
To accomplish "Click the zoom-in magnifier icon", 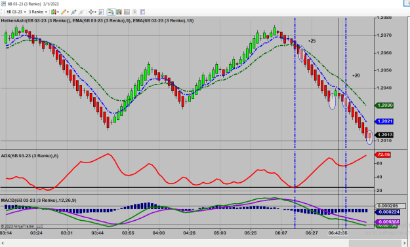I will click(x=101, y=12).
